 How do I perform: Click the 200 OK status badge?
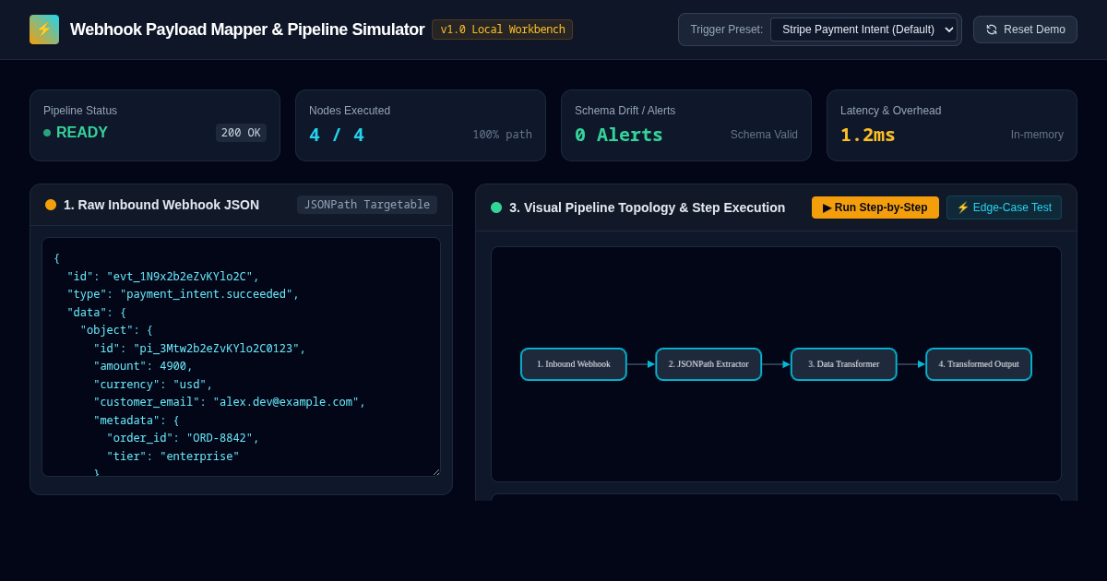pos(241,133)
